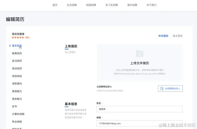Focus the 邮箱 input field
Image resolution: width=197 pixels, height=129 pixels.
[140, 124]
